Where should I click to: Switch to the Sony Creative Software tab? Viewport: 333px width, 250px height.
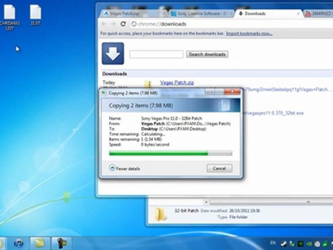click(x=202, y=14)
